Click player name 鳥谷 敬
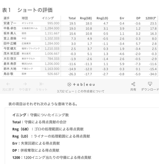This screenshot has width=159, height=164. (x=8, y=74)
